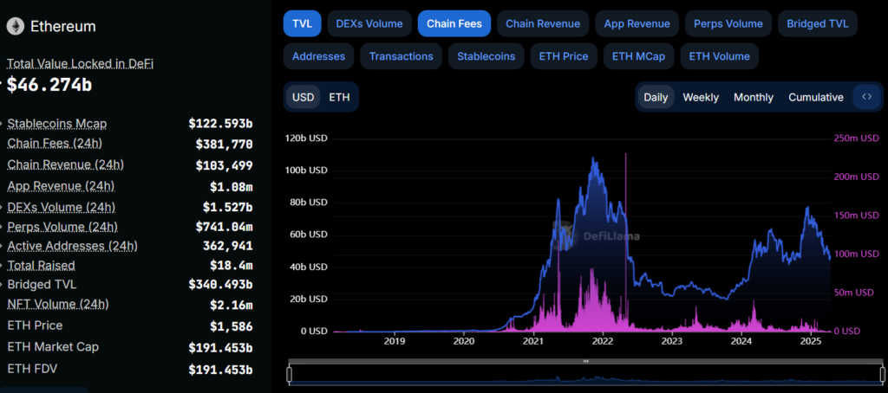Screen dimensions: 888x393
Task: Disable the Chain Fees chart series
Action: (x=454, y=23)
